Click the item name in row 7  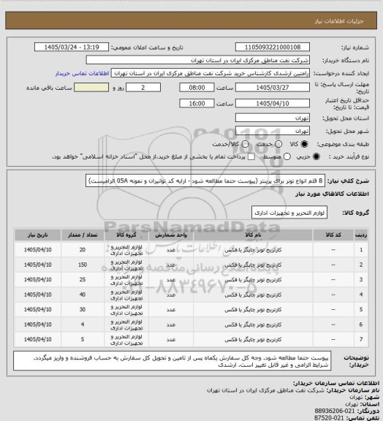tap(253, 340)
